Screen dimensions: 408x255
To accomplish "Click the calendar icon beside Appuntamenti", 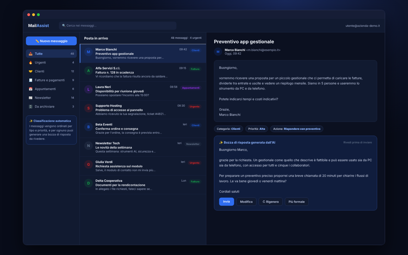I will (x=31, y=89).
